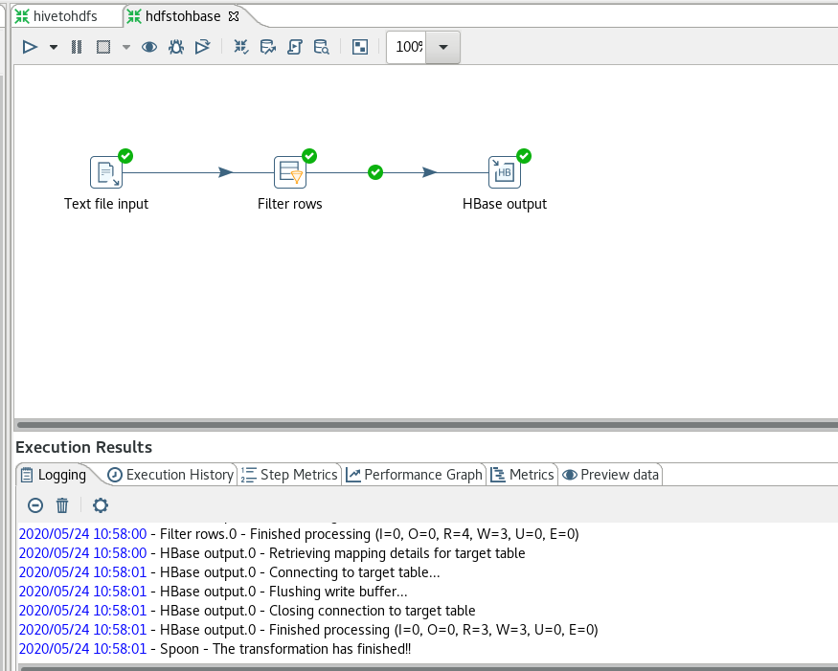Select the HBase output step icon
Screen dimensions: 838x671
click(505, 172)
